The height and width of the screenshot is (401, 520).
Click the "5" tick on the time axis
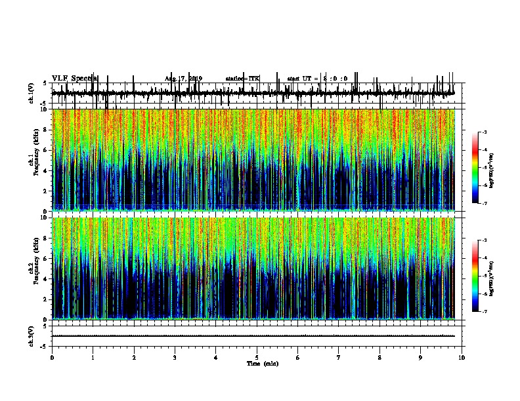coord(257,358)
